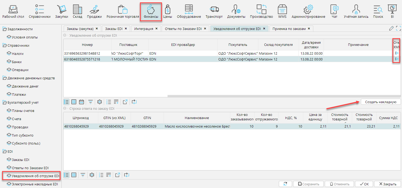
Task: Click the Open XML icon in first row
Action: point(397,53)
